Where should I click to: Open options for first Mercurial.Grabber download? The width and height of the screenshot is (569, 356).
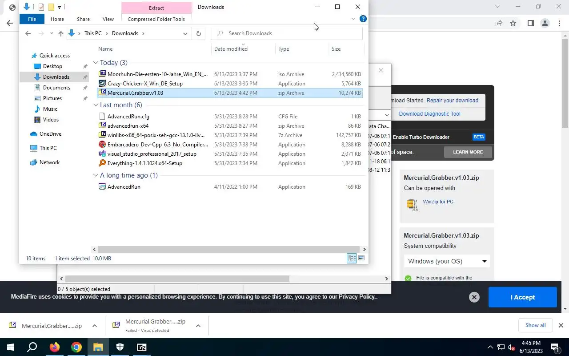(x=95, y=326)
